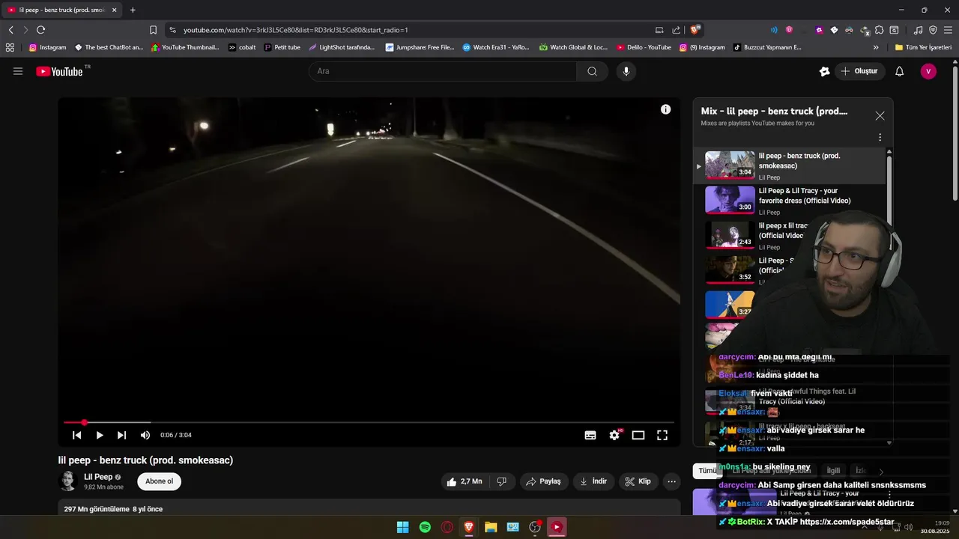
Task: Seek on the video progress bar
Action: click(x=369, y=423)
